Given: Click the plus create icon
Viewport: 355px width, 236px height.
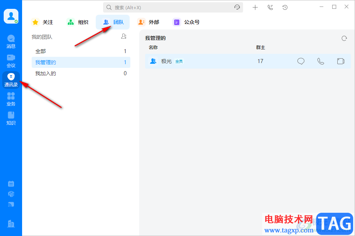Looking at the screenshot, I should coord(255,7).
